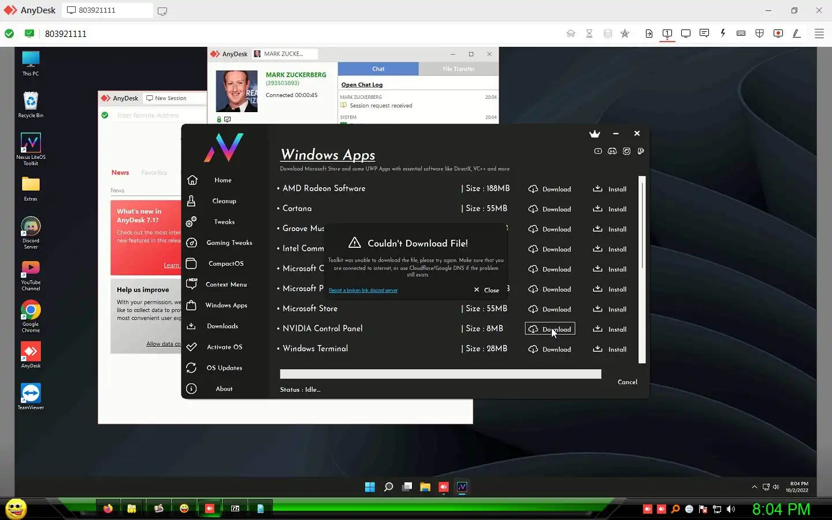
Task: Download Microsoft Store app
Action: click(x=549, y=309)
